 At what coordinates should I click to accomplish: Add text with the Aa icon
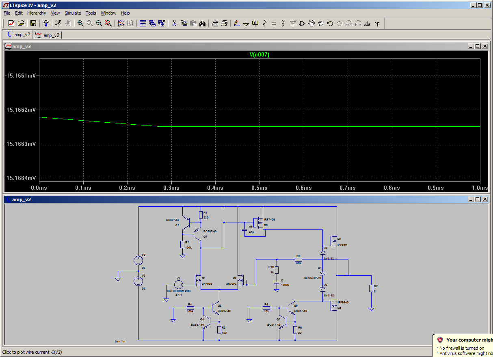tap(368, 24)
